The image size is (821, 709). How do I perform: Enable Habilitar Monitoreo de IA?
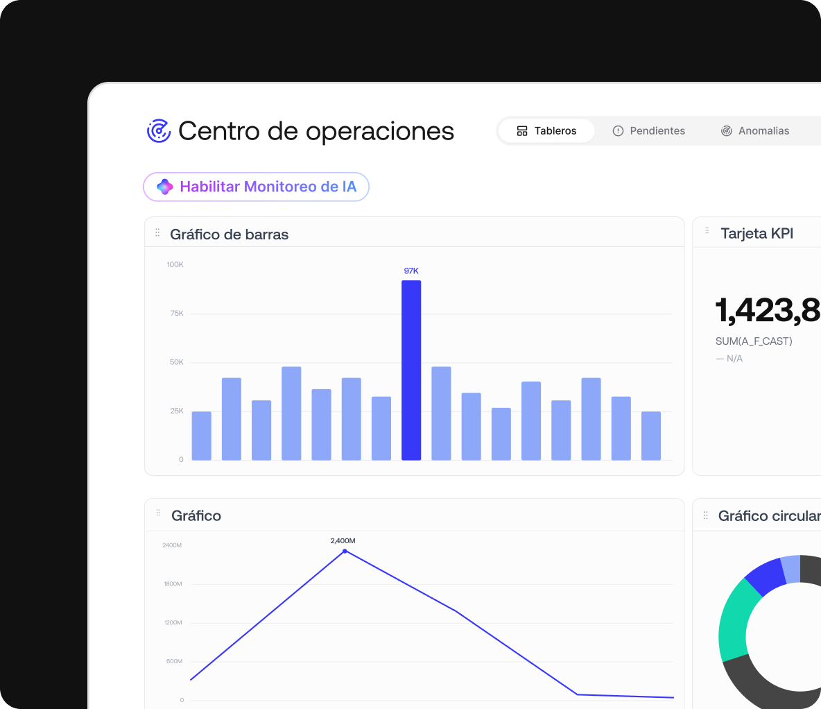pyautogui.click(x=256, y=187)
